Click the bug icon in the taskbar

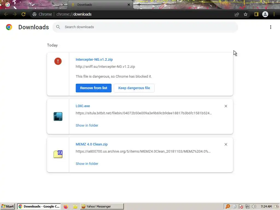(75, 207)
